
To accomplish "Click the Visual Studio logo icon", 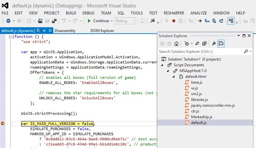I will [5, 5].
